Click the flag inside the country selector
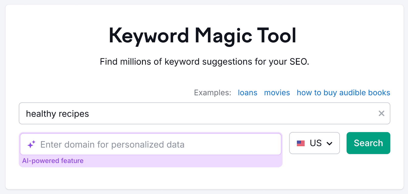408x194 pixels. pos(301,143)
